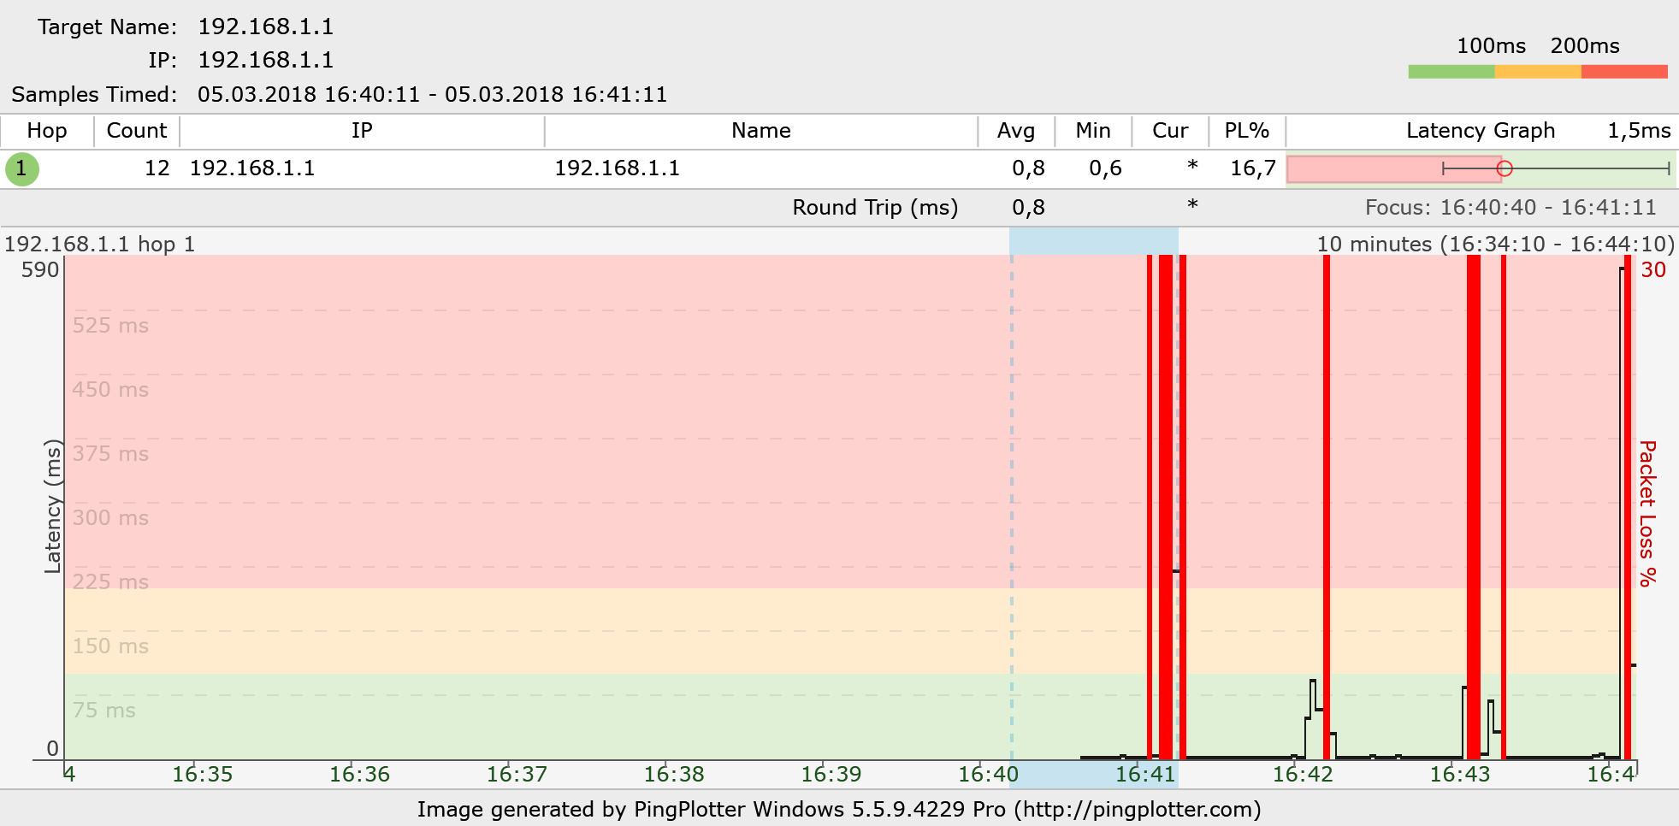Click the Packet Loss % axis label
The width and height of the screenshot is (1679, 826).
pos(1647,513)
